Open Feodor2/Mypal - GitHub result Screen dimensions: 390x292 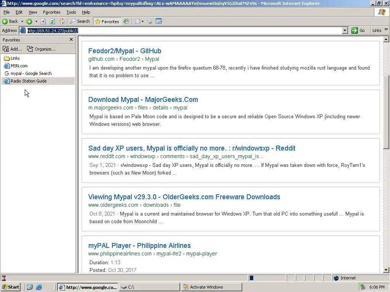coord(125,51)
